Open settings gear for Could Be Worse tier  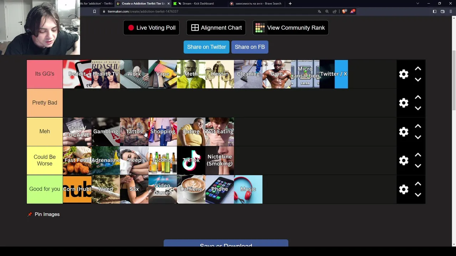(404, 160)
